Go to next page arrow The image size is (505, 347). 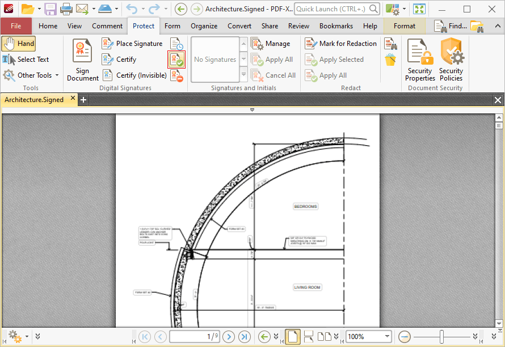229,336
